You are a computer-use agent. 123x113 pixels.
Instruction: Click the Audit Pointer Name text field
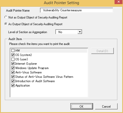(77, 10)
